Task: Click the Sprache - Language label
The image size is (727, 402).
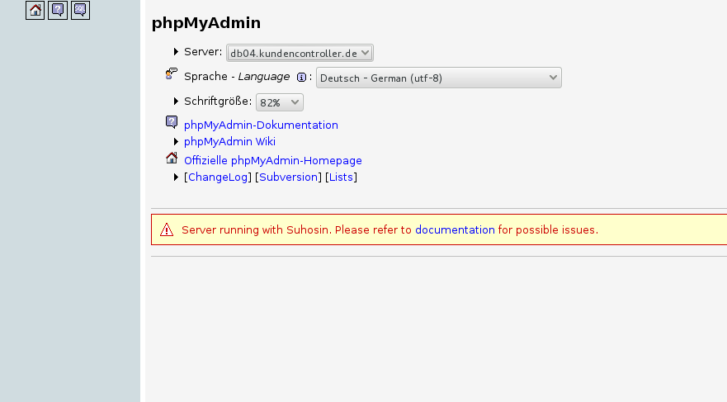Action: click(237, 77)
